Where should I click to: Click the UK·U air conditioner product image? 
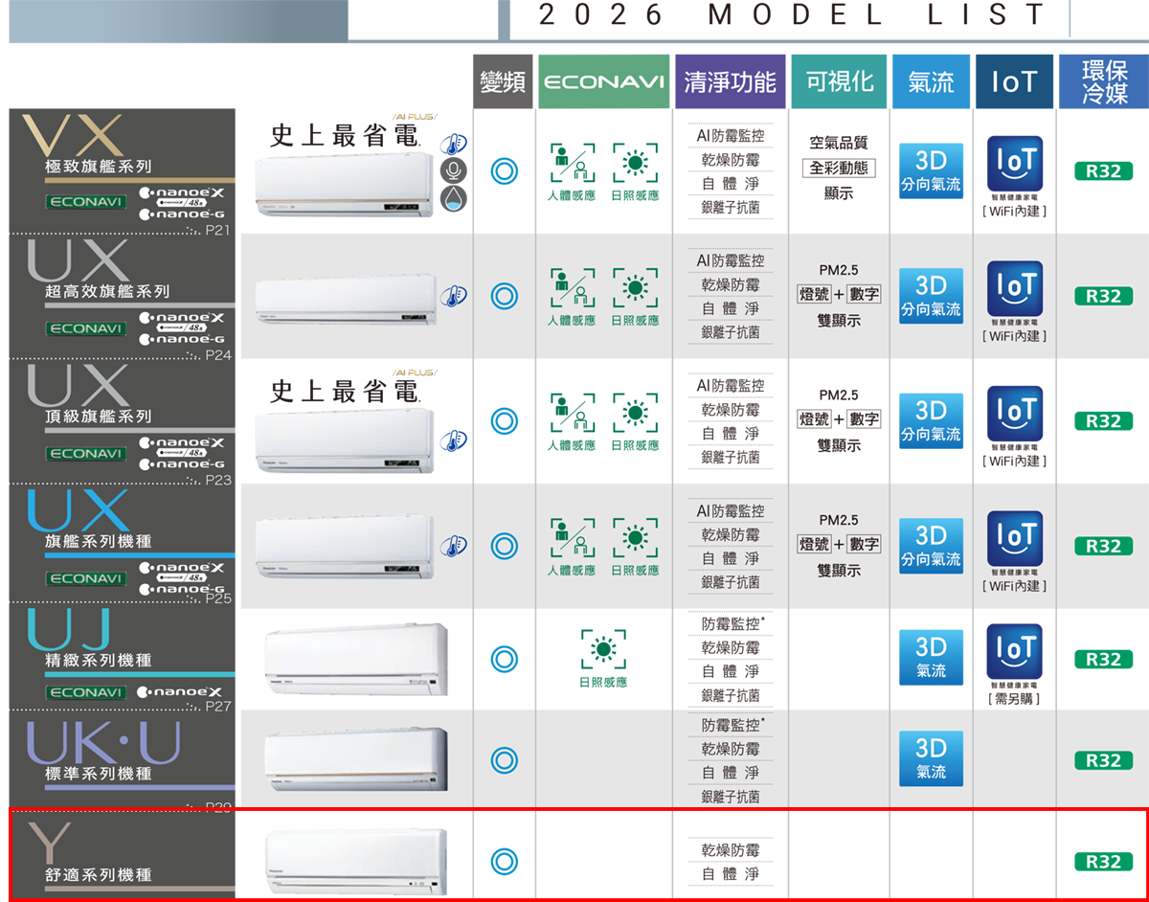(355, 758)
